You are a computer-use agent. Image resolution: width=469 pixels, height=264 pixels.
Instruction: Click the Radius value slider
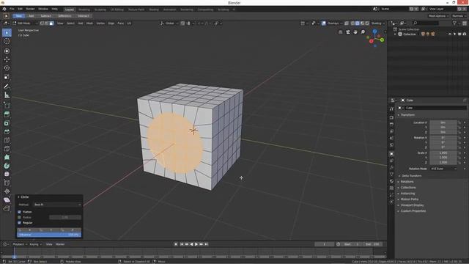pyautogui.click(x=65, y=217)
